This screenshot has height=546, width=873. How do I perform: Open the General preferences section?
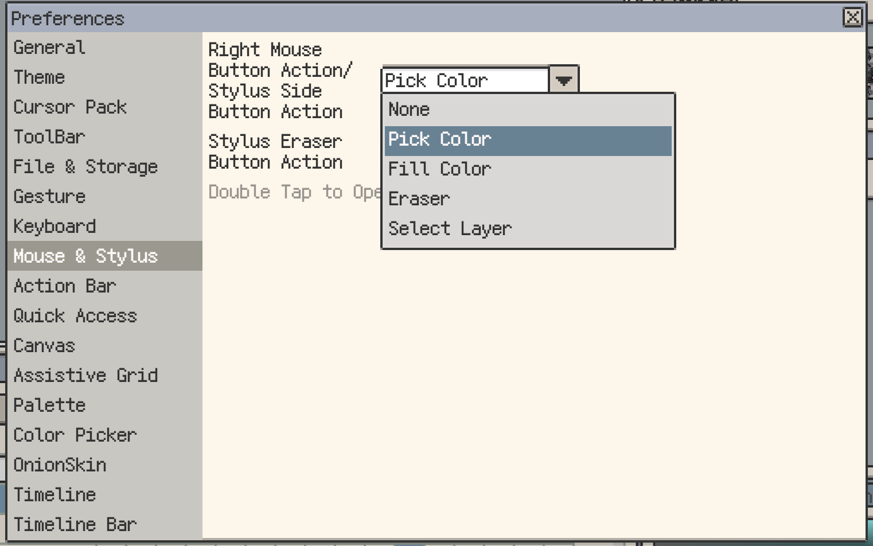49,48
